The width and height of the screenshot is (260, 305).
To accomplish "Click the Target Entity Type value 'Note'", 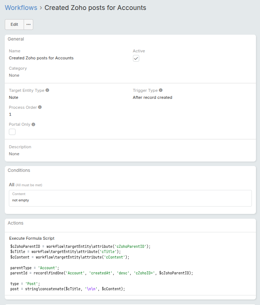I will (x=13, y=97).
